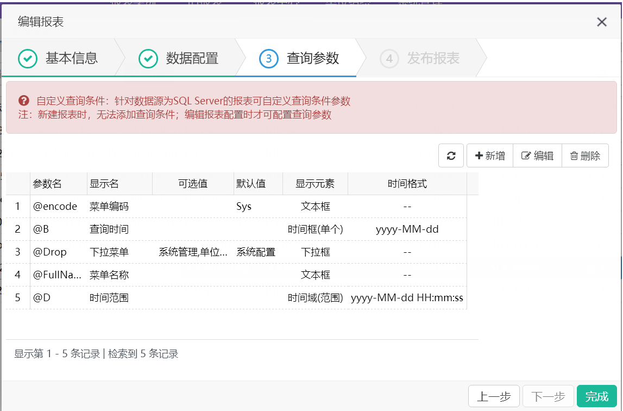This screenshot has height=411, width=623.
Task: Click the 数据配置 green checkmark icon
Action: (x=148, y=59)
